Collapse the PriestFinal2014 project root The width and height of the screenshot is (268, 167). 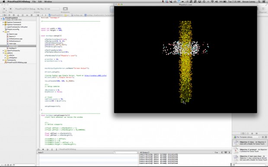coord(1,19)
